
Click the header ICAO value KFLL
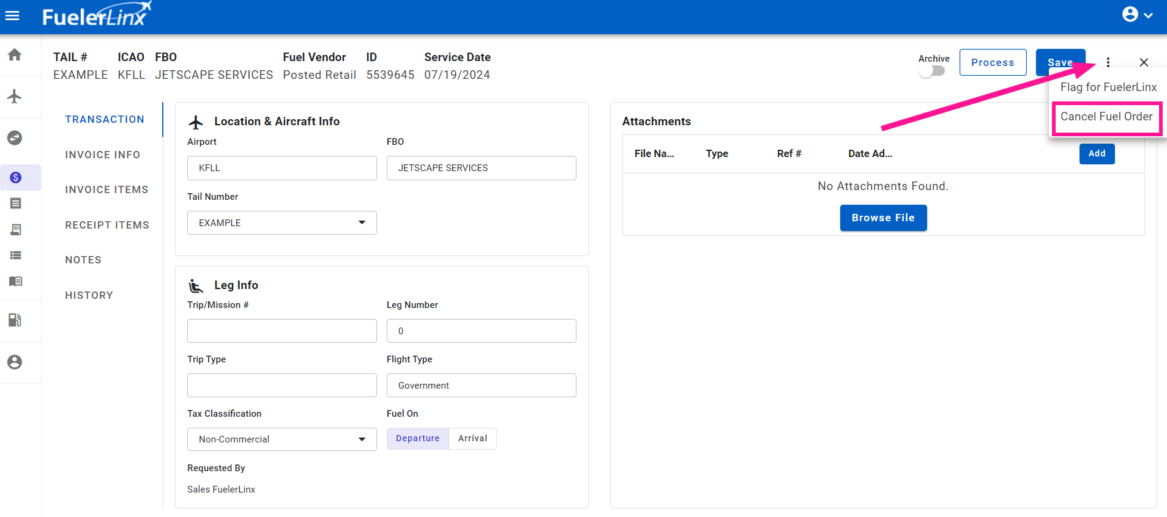point(132,75)
